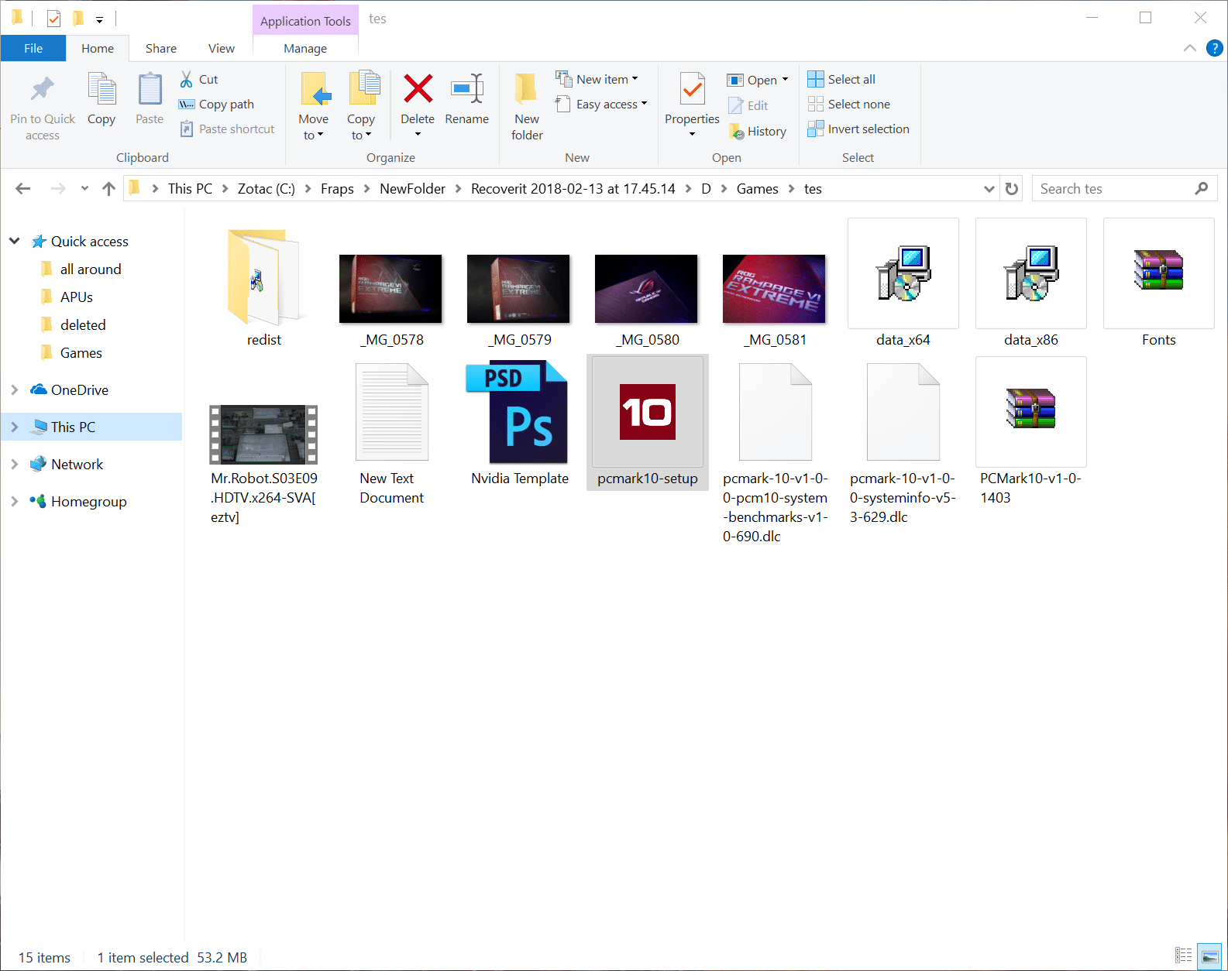Open History in the Open group
This screenshot has height=971, width=1228.
point(758,132)
